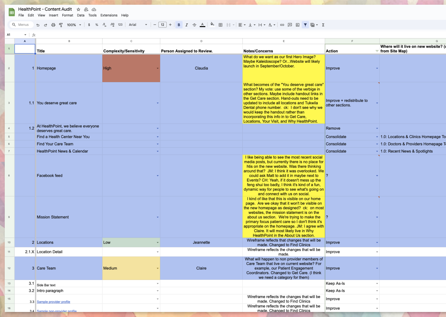Click the Move to folder icon

[x=86, y=9]
